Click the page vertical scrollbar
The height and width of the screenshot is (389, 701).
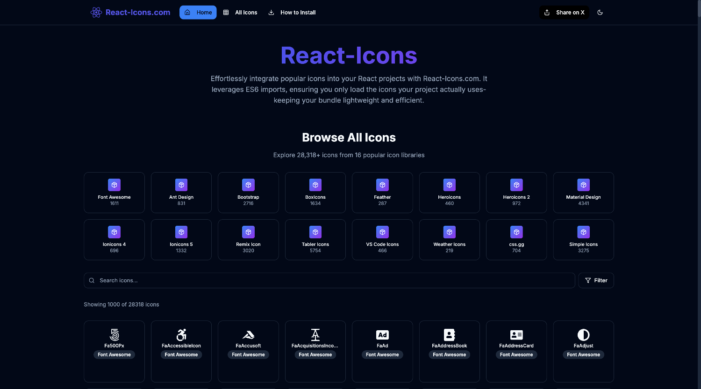[x=699, y=9]
